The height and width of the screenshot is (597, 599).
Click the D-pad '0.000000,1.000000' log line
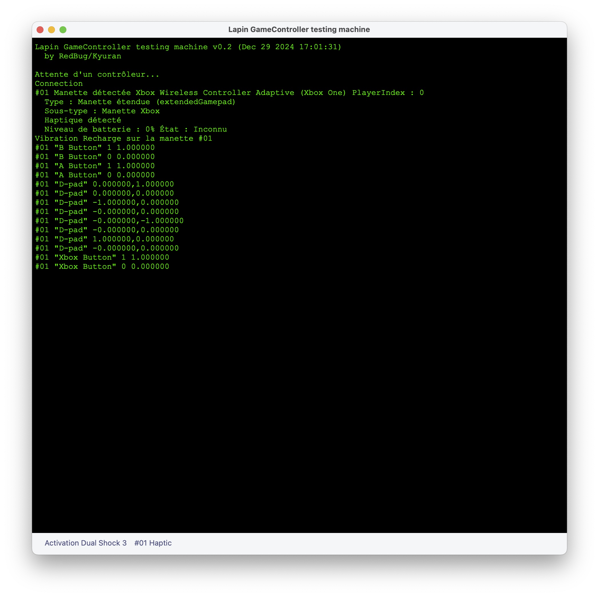tap(104, 184)
